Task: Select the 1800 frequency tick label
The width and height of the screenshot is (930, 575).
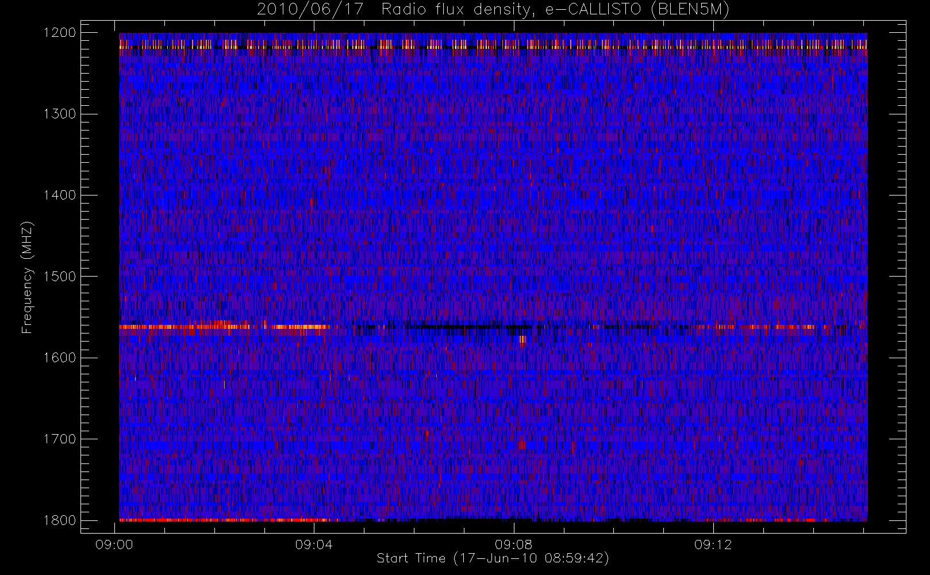Action: click(60, 520)
